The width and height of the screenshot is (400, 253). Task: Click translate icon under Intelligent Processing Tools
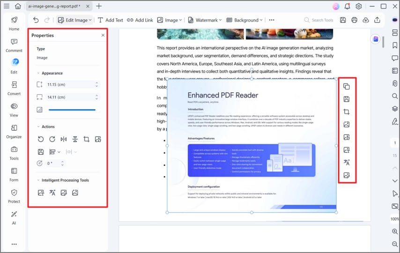pyautogui.click(x=52, y=193)
